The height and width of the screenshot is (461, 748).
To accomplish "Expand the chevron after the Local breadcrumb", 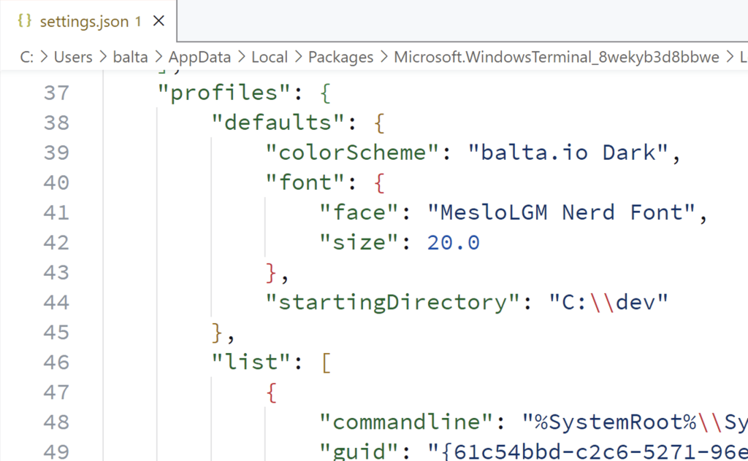I will [298, 57].
